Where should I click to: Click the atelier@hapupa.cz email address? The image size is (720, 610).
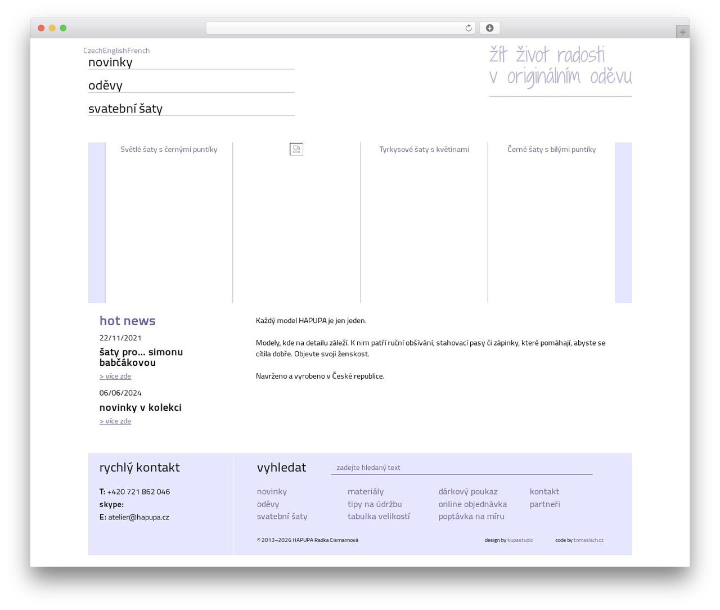[138, 517]
